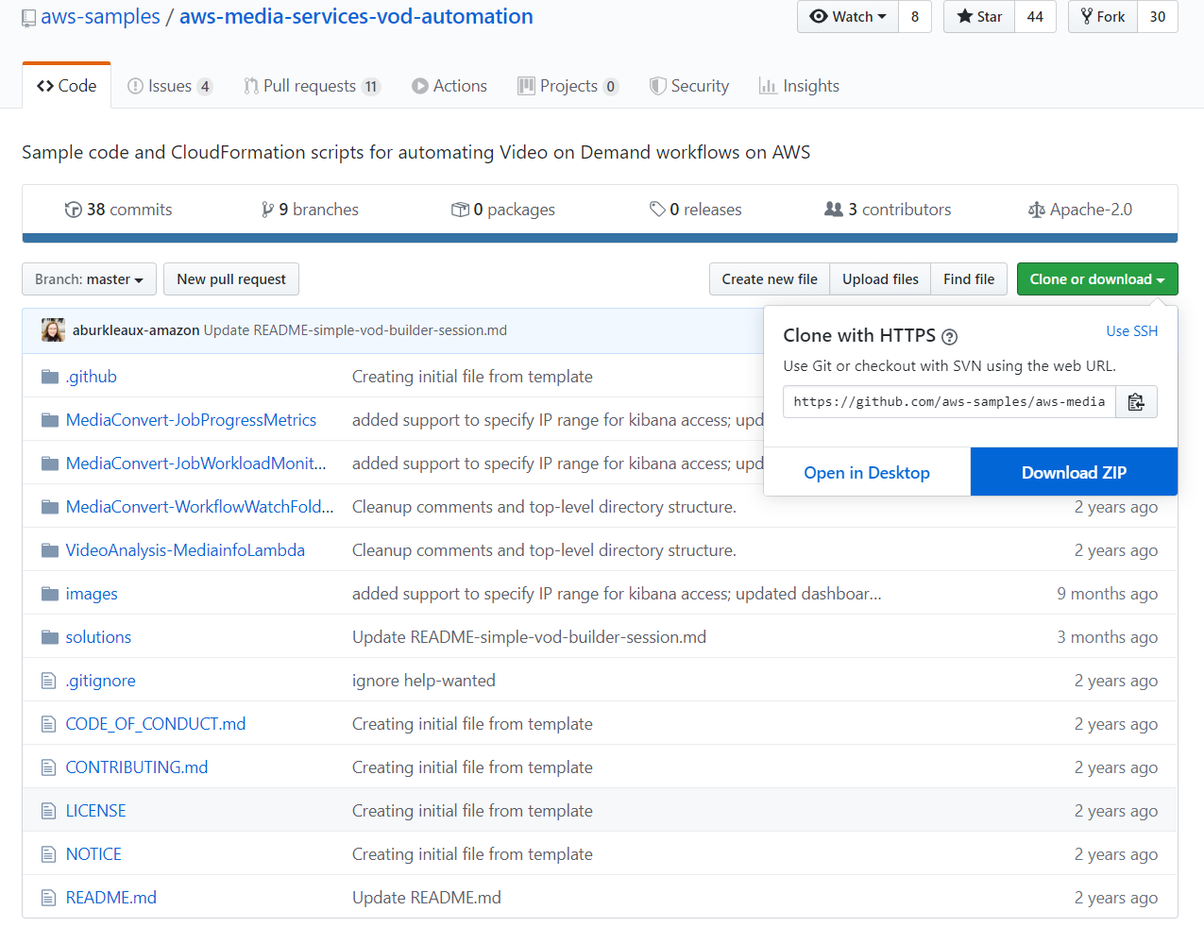Open aws-media-services-vod-automation repo link
Screen dimensions: 1204x927
tap(356, 17)
